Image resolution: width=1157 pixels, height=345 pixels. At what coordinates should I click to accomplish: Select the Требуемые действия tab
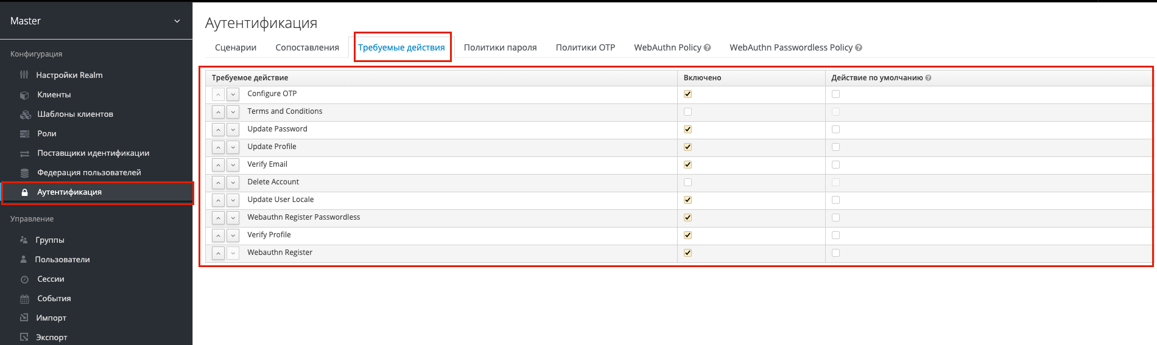tap(401, 47)
